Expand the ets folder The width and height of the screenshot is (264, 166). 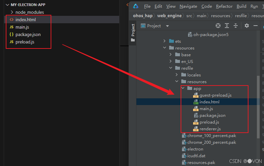click(164, 41)
